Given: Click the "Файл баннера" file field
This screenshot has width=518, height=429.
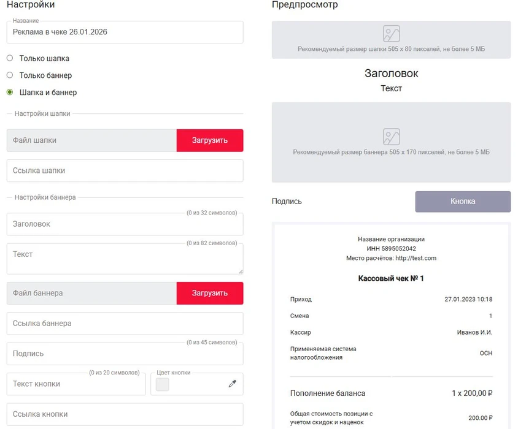Looking at the screenshot, I should tap(91, 293).
